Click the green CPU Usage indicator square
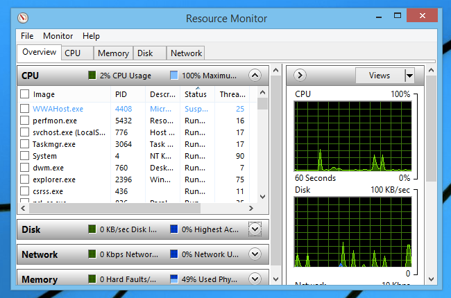The image size is (451, 298). pos(92,76)
